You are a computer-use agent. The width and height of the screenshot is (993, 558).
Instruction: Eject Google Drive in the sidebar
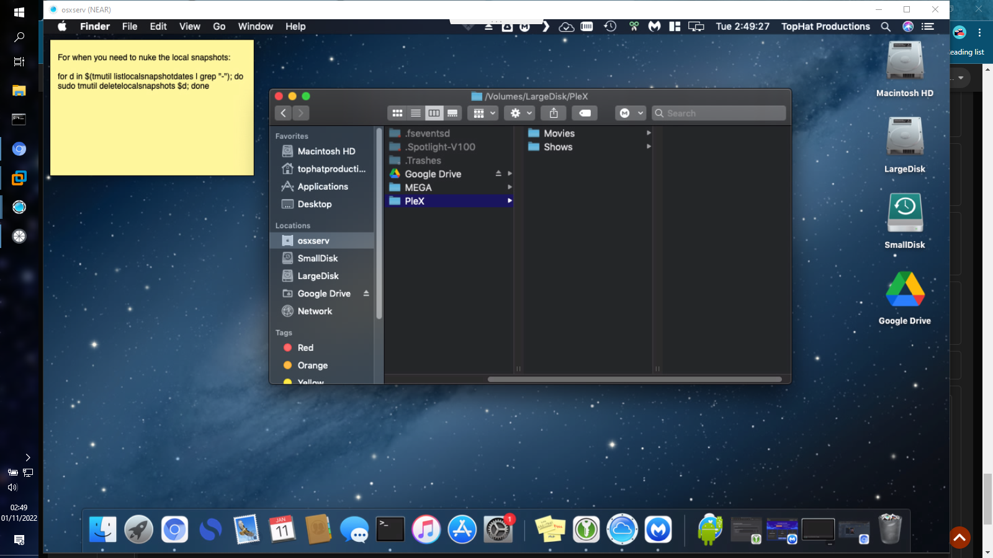click(366, 293)
